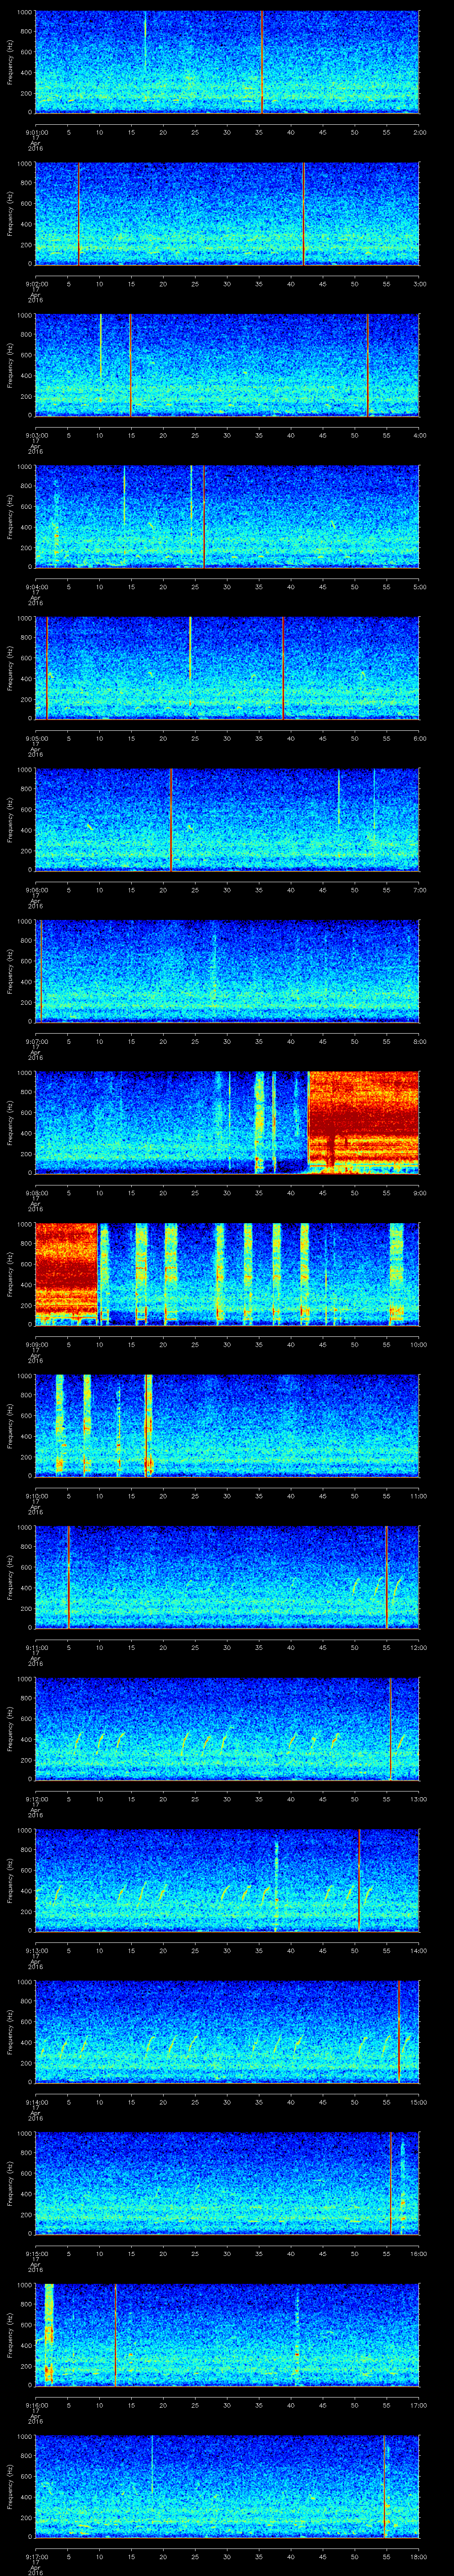Select the spectrogram panel starting at 9:10:00
The width and height of the screenshot is (454, 2576).
click(227, 1426)
